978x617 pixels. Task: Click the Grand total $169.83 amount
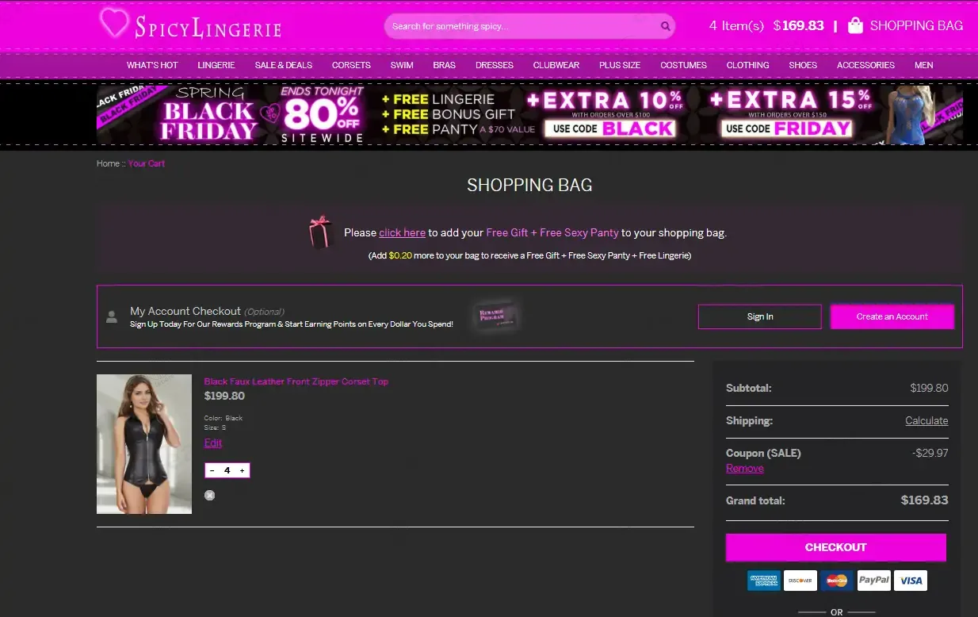point(925,500)
